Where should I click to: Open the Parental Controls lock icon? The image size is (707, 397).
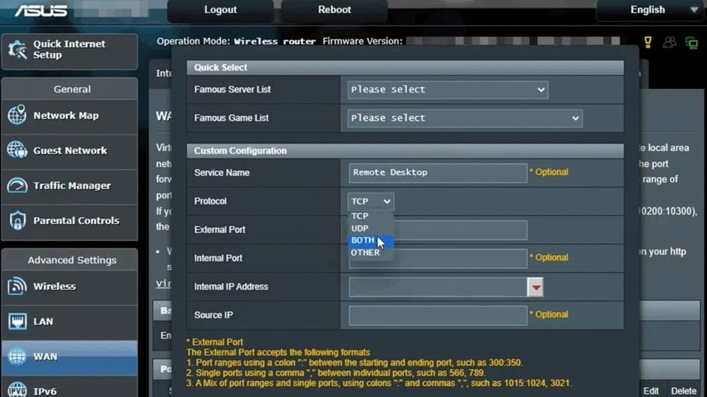click(17, 221)
